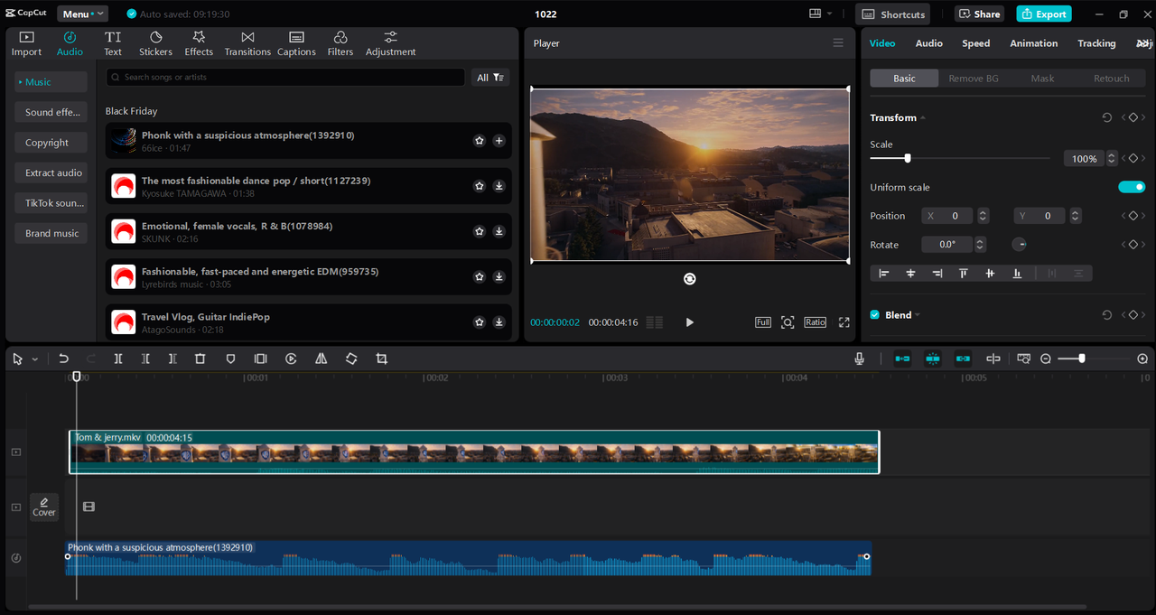Open the Remove BG tab
Viewport: 1156px width, 615px height.
tap(973, 79)
